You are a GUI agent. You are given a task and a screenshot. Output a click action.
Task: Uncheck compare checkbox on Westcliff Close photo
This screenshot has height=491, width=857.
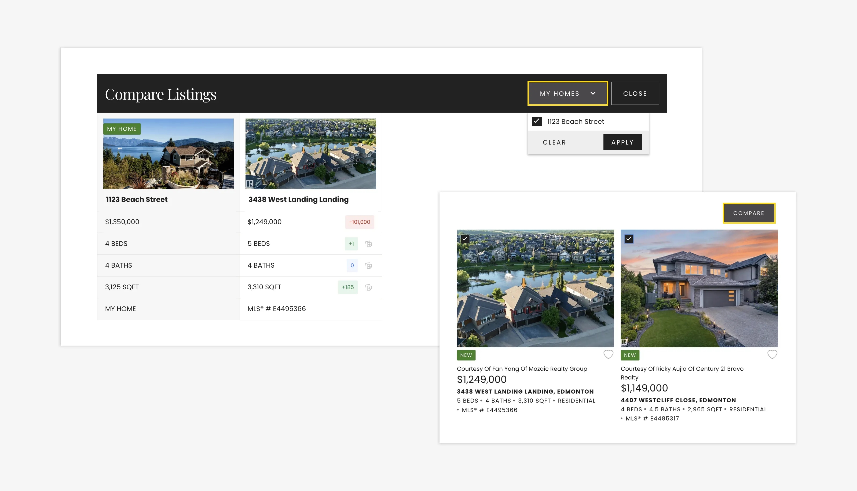coord(629,239)
